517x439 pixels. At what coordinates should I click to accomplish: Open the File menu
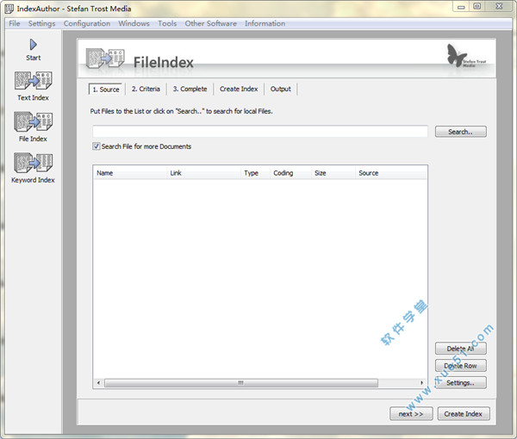coord(14,24)
